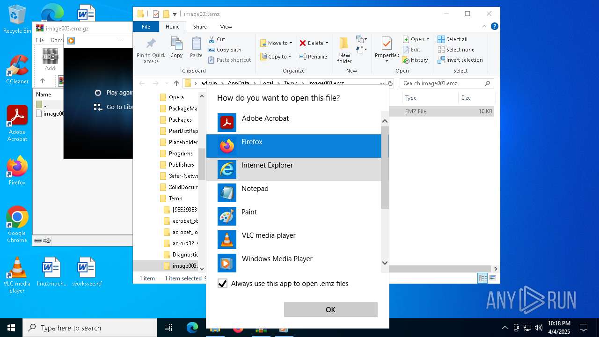This screenshot has height=337, width=599.
Task: Select the Opera folder in tree
Action: [176, 97]
